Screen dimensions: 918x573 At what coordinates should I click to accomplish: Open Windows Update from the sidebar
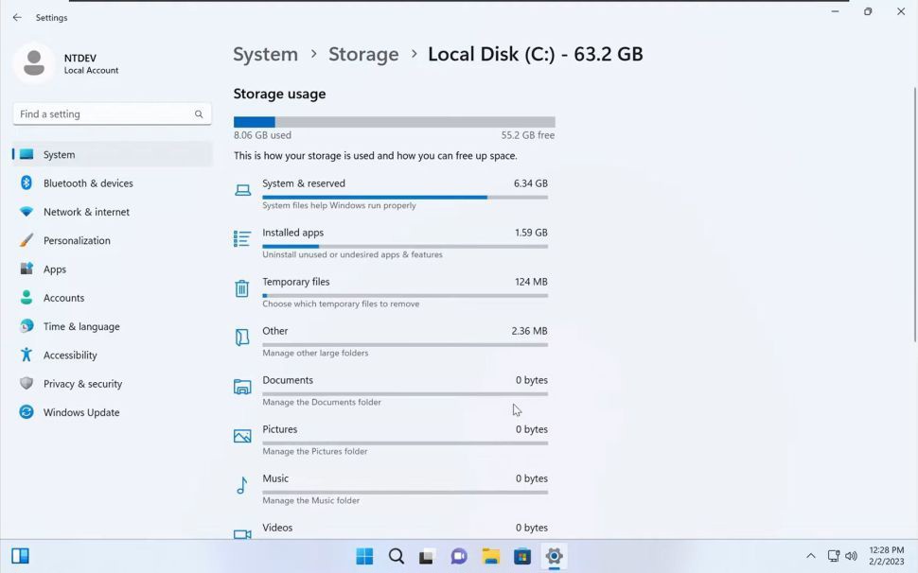(81, 412)
